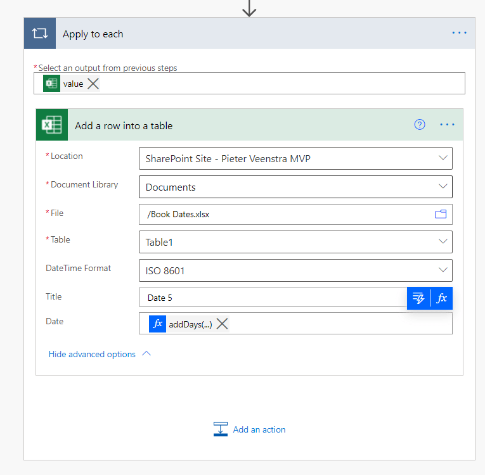Click Select an output from previous steps label
The image size is (485, 475).
108,68
